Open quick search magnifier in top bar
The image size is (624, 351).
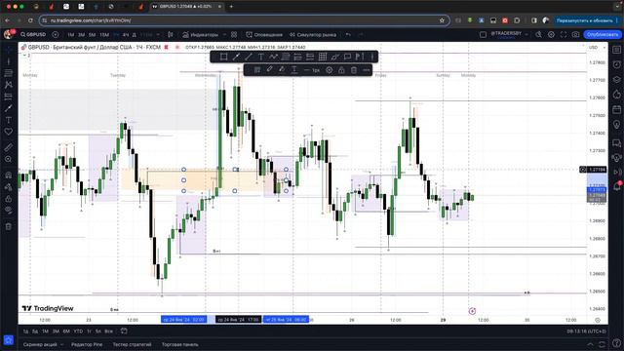(538, 35)
